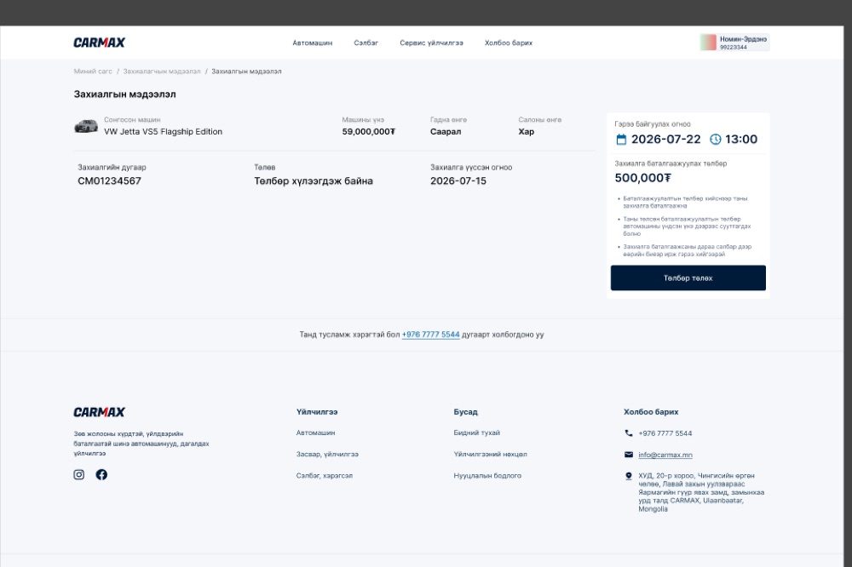
Task: Click status Төлбөр хүлээгдэж байна
Action: click(314, 180)
